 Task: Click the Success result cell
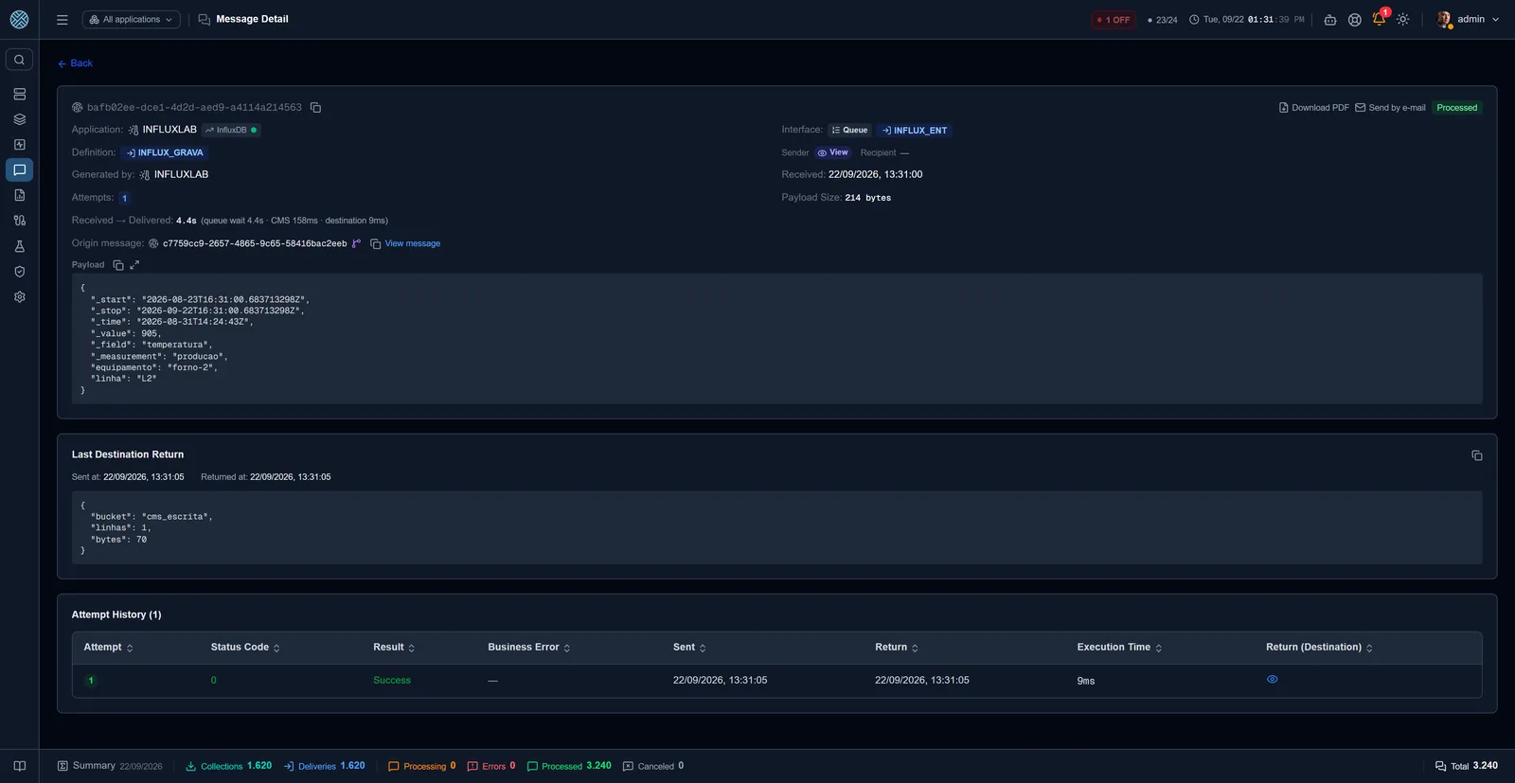[x=392, y=681]
